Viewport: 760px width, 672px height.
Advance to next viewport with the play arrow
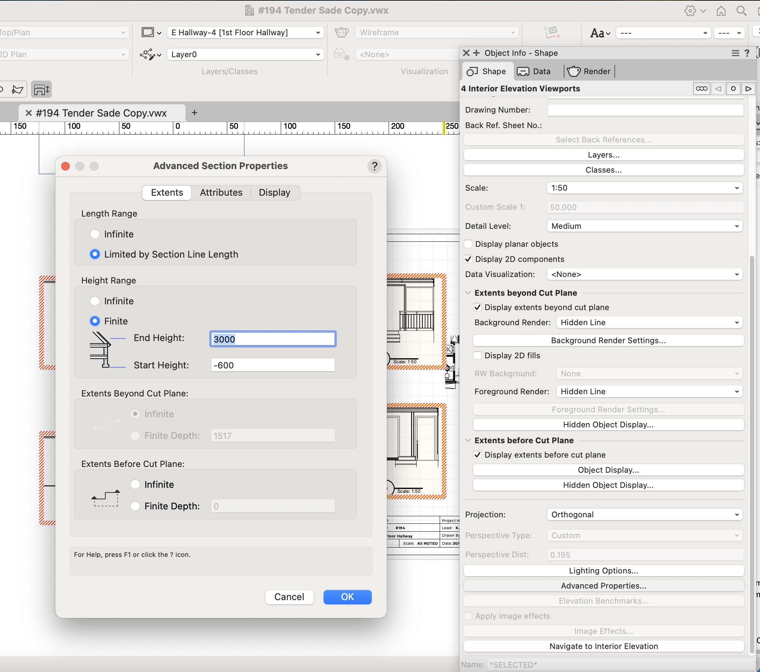[x=748, y=88]
